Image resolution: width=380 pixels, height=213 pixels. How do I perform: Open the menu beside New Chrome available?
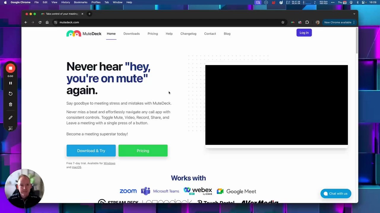354,22
